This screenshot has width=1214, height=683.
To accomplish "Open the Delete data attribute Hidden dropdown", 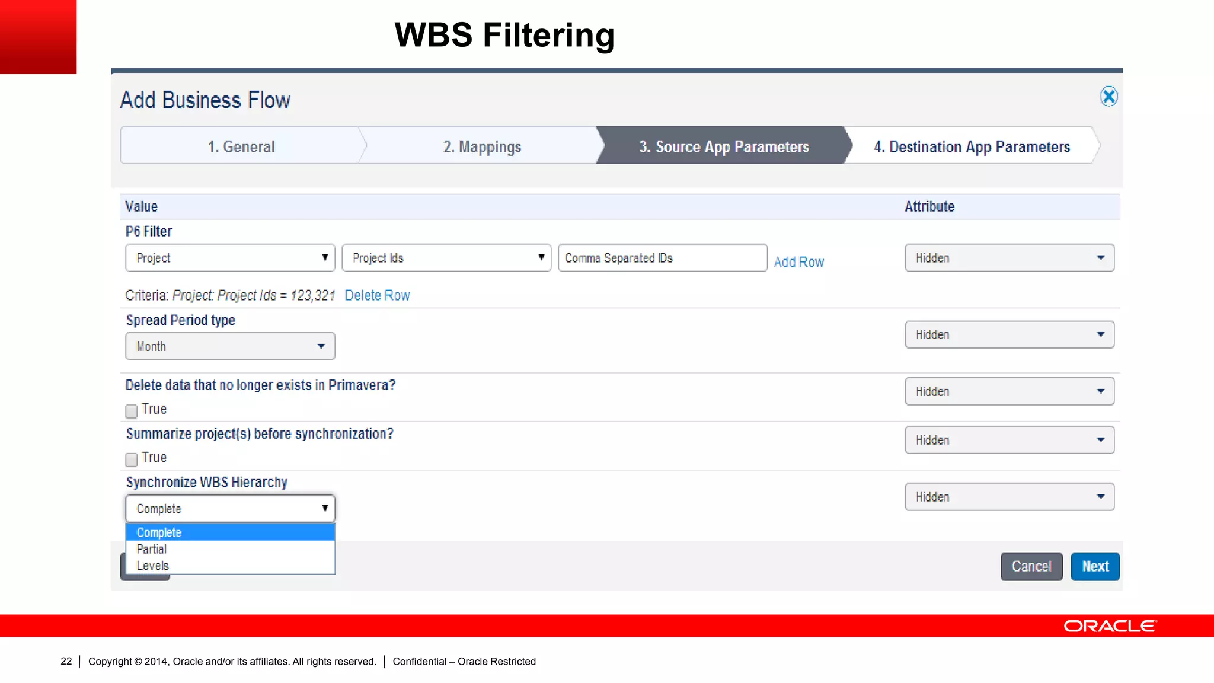I will point(1009,391).
